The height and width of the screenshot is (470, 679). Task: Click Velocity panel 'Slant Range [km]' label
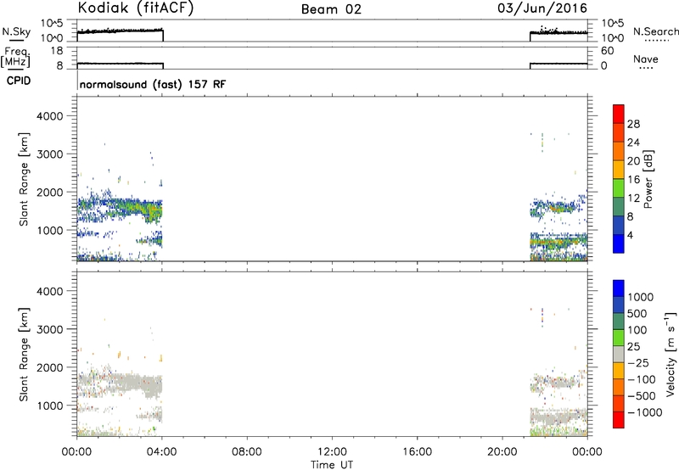tap(24, 355)
